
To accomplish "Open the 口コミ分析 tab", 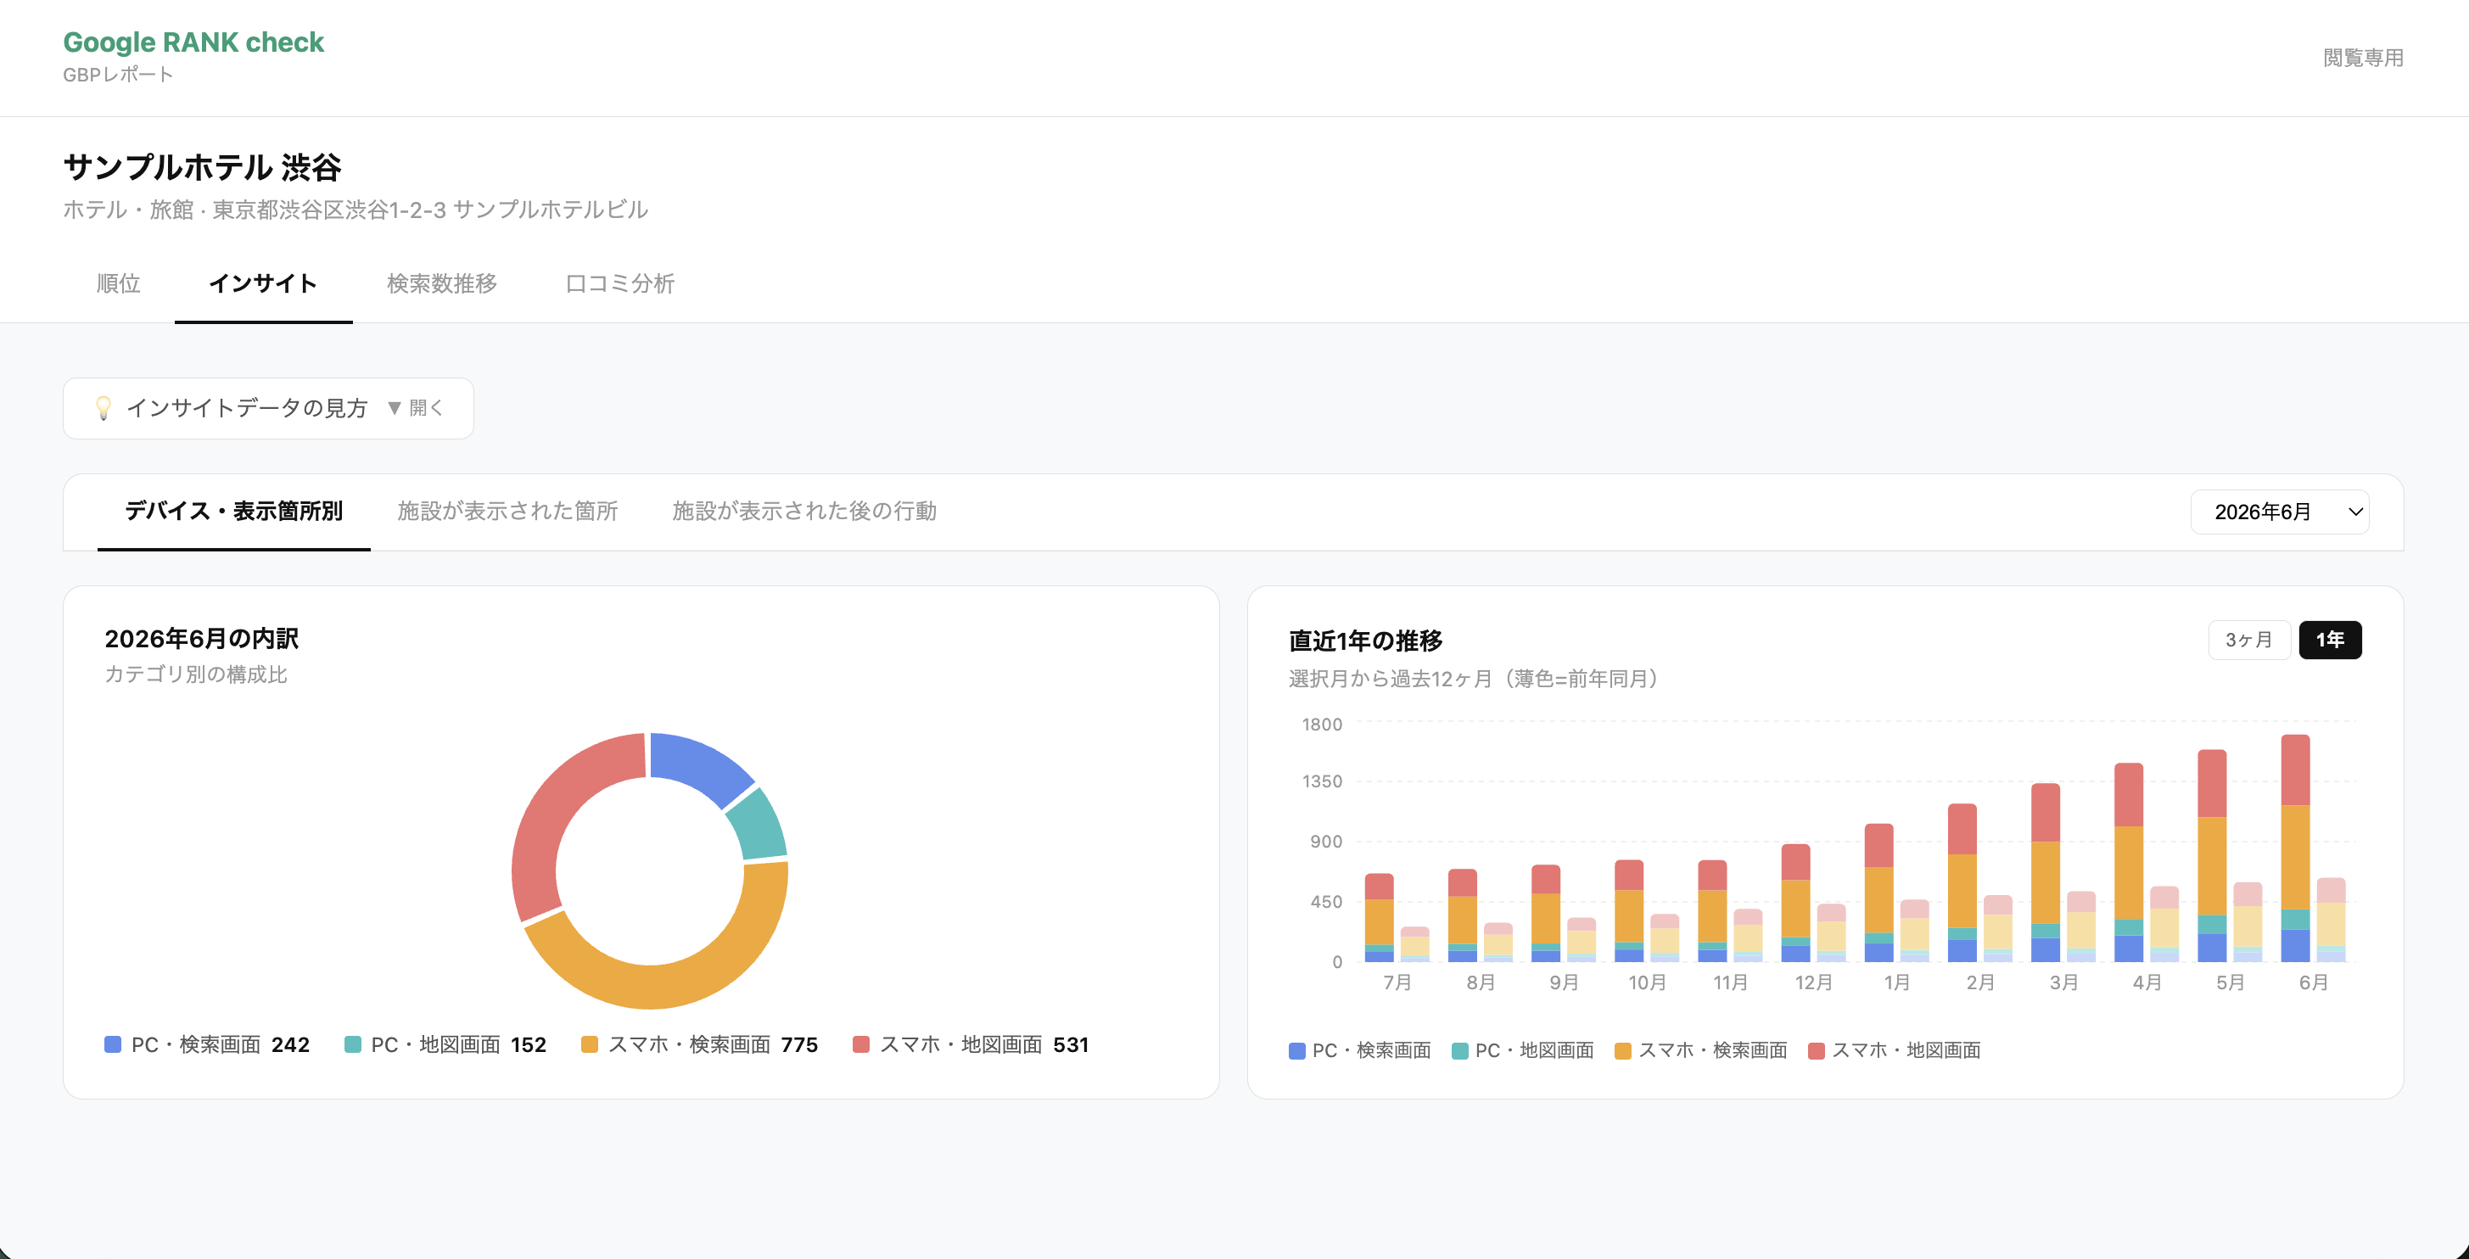I will (x=619, y=283).
